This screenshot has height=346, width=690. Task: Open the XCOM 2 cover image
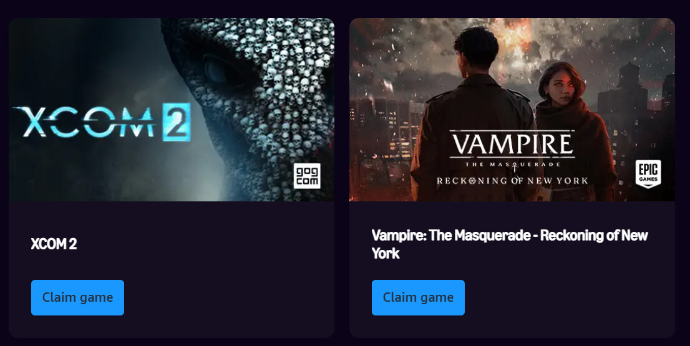click(x=172, y=110)
